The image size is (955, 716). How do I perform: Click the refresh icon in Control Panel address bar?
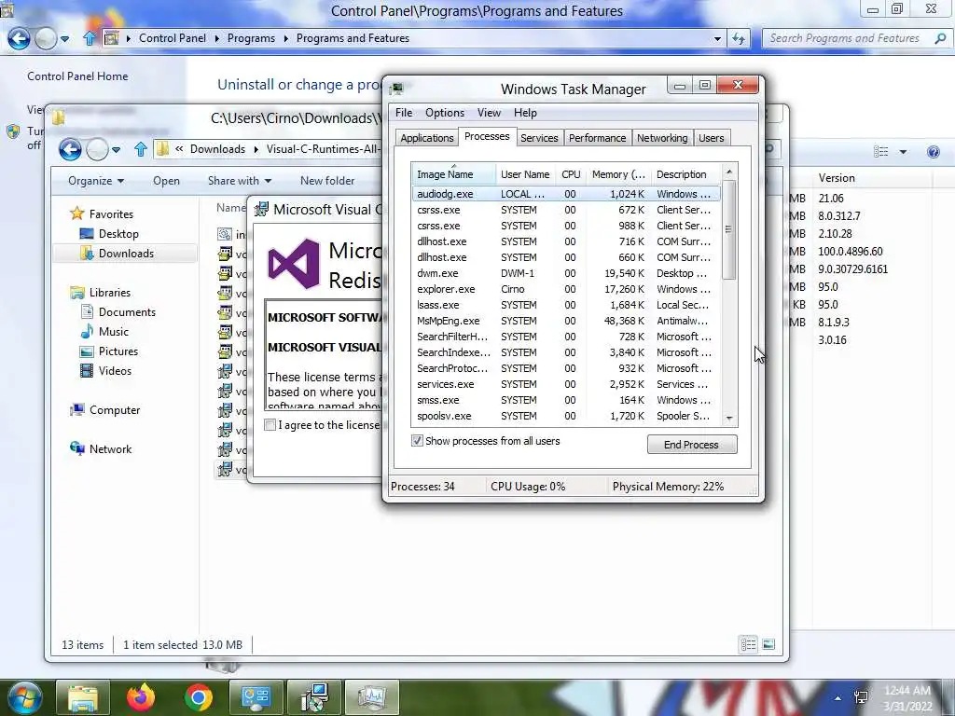pos(739,38)
